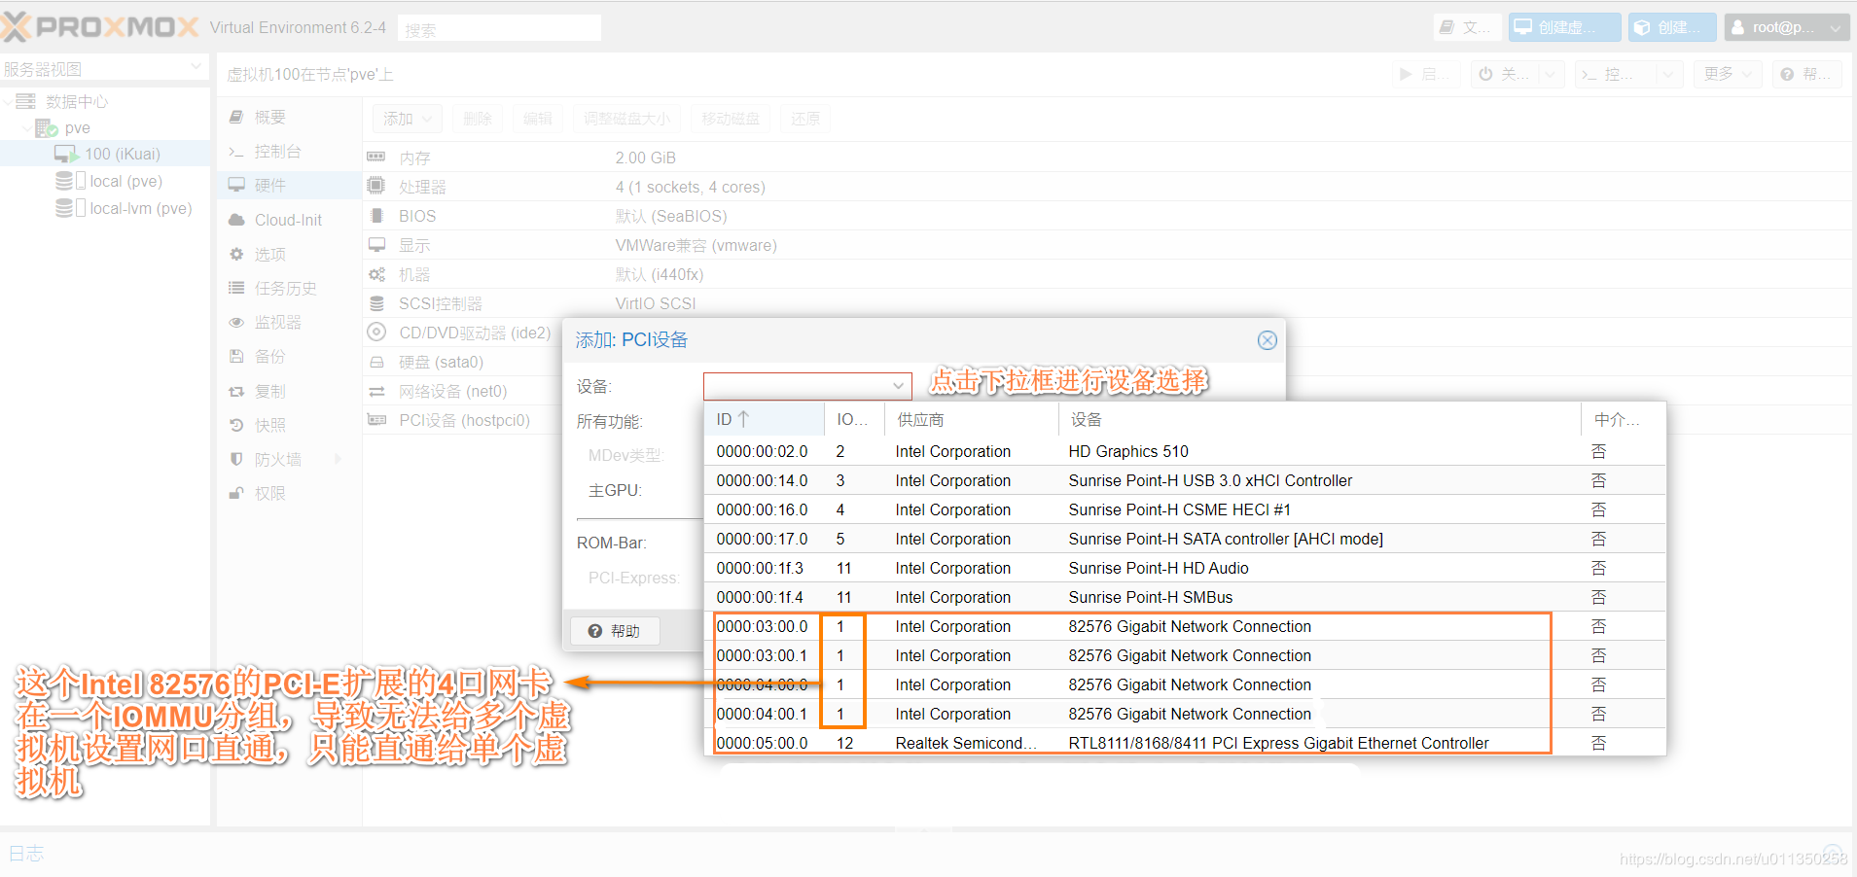Click the 设备 column header in list
This screenshot has height=877, width=1857.
click(1319, 419)
